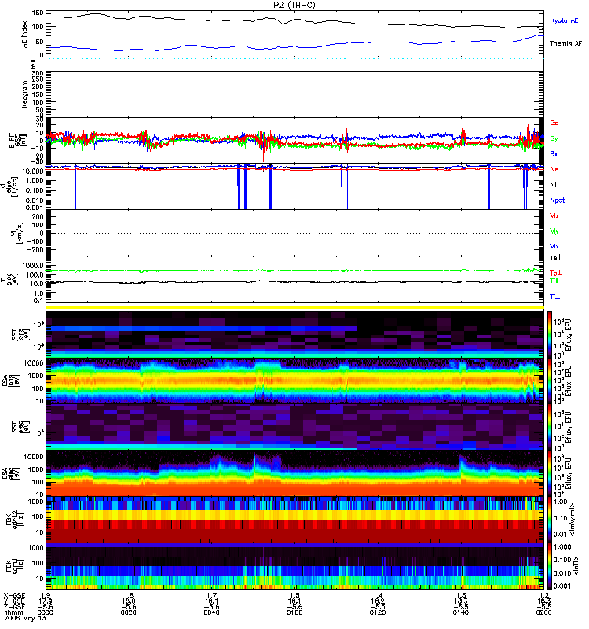The width and height of the screenshot is (589, 629).
Task: Click the SST ions color bar
Action: pyautogui.click(x=550, y=333)
